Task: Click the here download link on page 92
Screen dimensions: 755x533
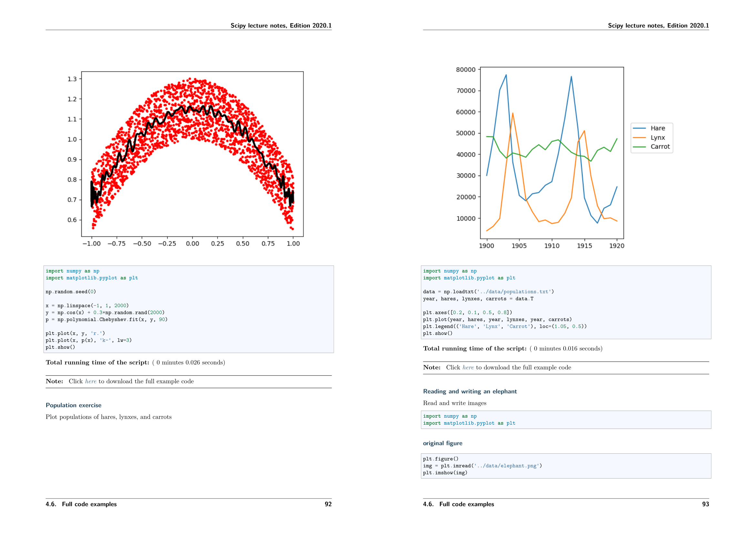Action: [x=91, y=381]
